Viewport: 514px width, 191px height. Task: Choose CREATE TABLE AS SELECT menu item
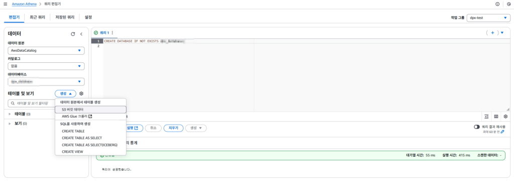(x=90, y=138)
